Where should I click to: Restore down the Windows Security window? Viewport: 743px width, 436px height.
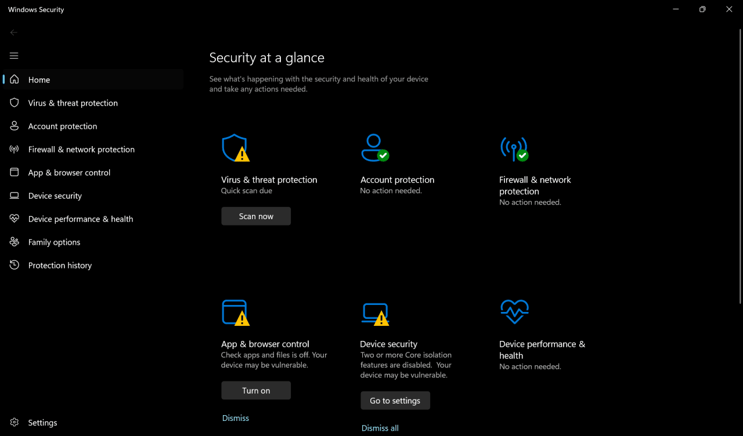[702, 9]
